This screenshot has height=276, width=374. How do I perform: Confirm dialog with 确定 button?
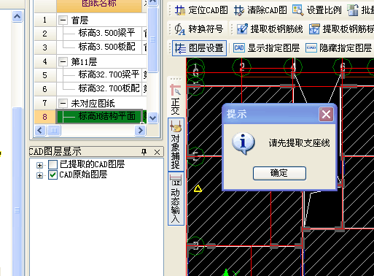click(279, 173)
